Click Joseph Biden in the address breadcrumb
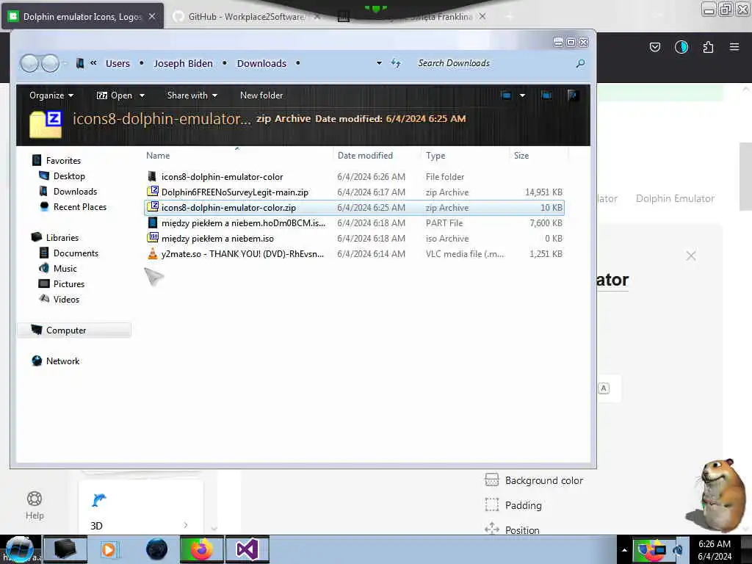Image resolution: width=752 pixels, height=564 pixels. pyautogui.click(x=183, y=63)
